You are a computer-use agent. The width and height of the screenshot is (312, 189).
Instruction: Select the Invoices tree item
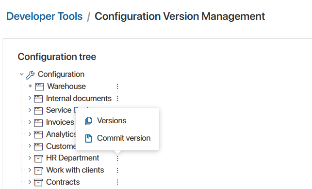pos(60,122)
